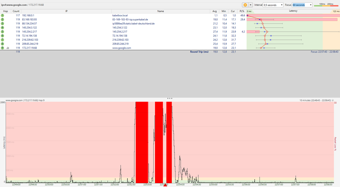Viewport: 340px width, 187px height.
Task: Select IP 145.254.2.217 in the IP column
Action: (29, 32)
